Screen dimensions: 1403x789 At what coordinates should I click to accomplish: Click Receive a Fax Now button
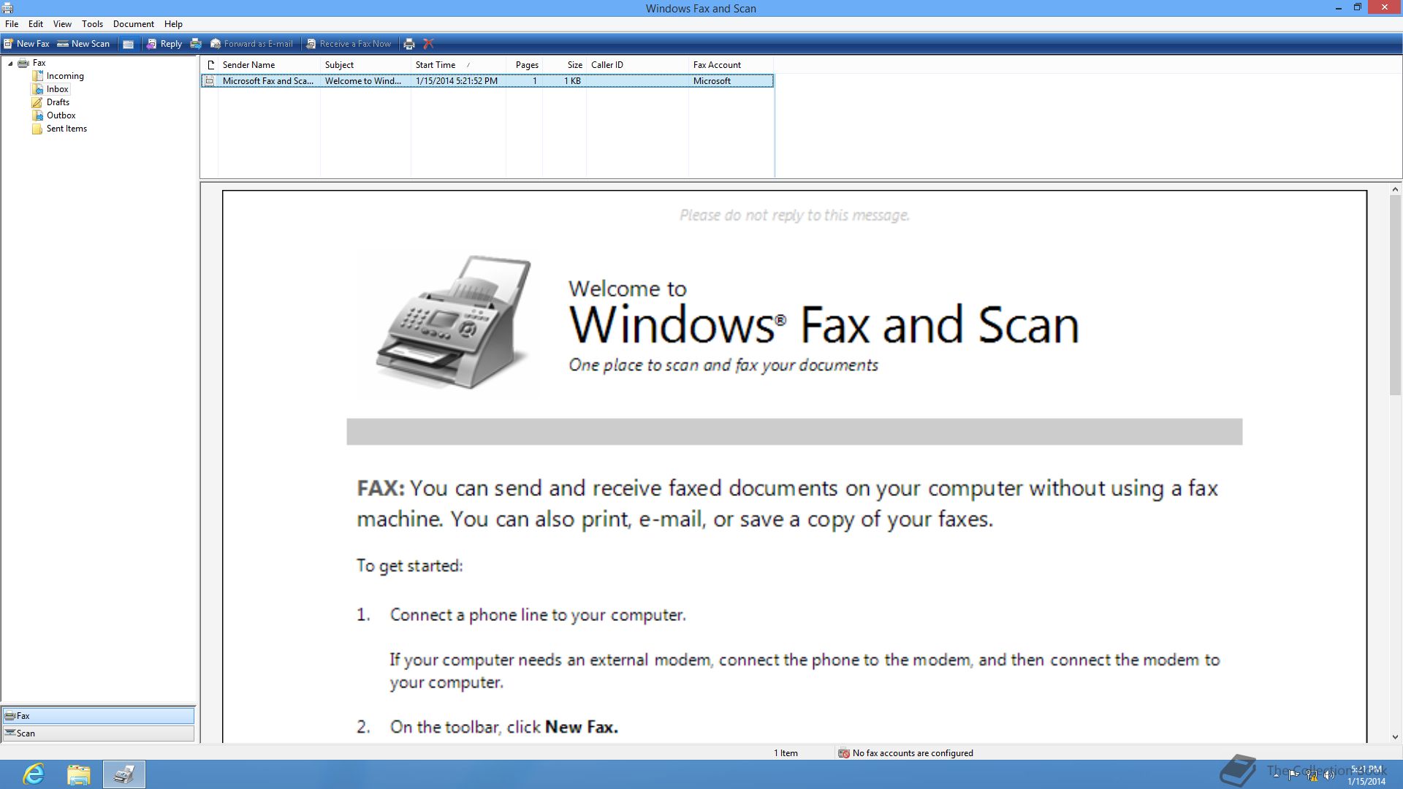click(349, 44)
